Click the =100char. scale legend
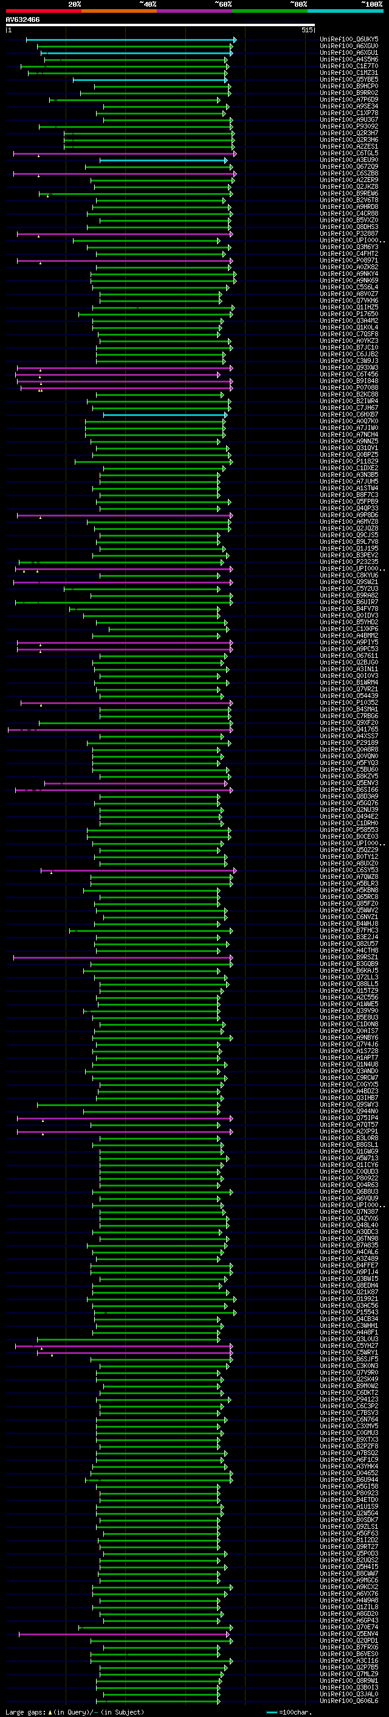The height and width of the screenshot is (1717, 389). [x=289, y=1712]
